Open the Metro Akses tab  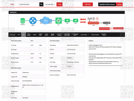[29, 35]
